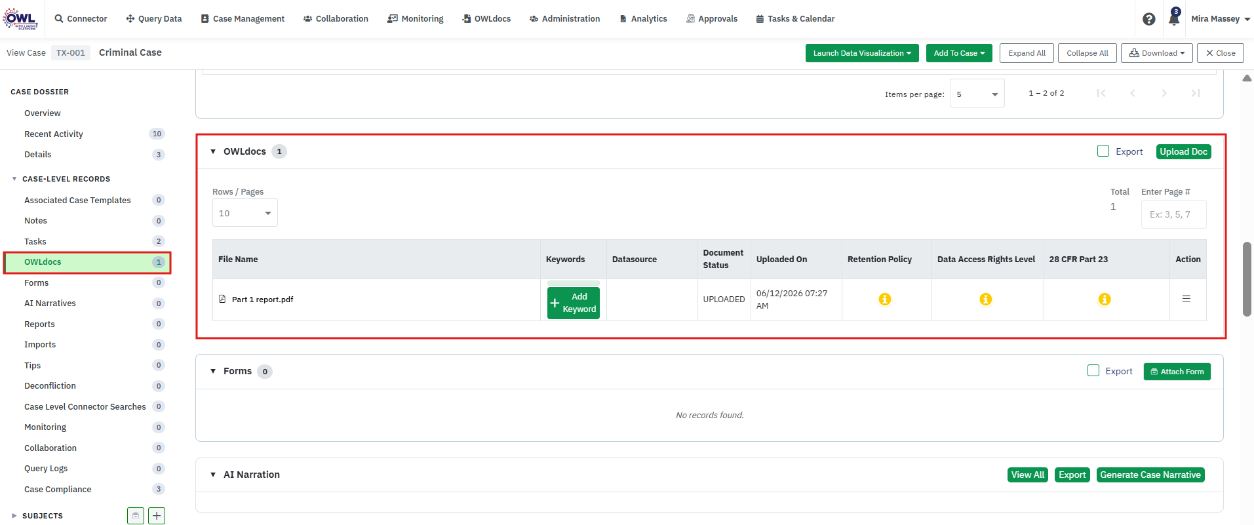Open the Rows / Pages dropdown
Viewport: 1254px width, 525px height.
(x=245, y=213)
